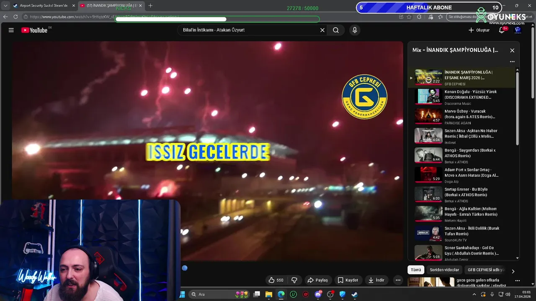Open Windows Start menu
Image resolution: width=536 pixels, height=301 pixels.
[x=182, y=294]
